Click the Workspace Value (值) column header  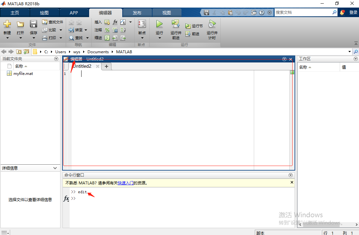344,67
